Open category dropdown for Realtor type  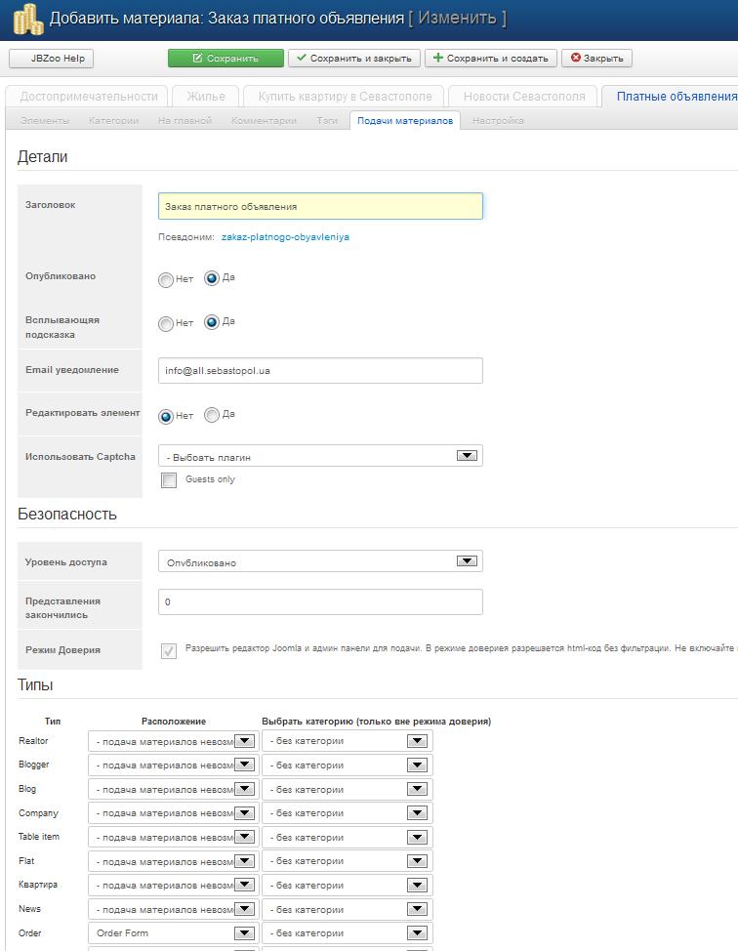click(x=347, y=741)
